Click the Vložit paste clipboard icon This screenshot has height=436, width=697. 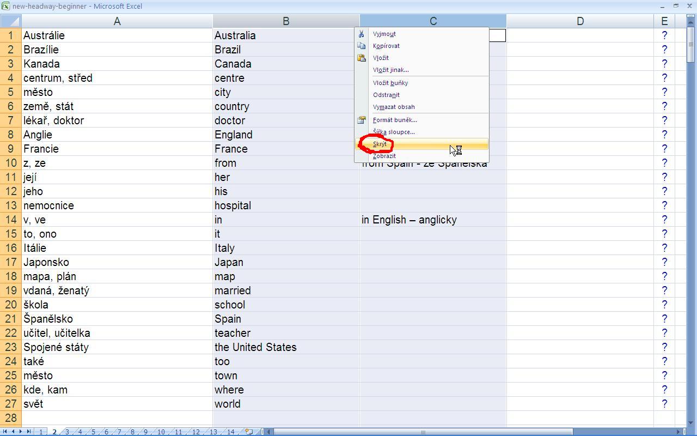click(361, 58)
